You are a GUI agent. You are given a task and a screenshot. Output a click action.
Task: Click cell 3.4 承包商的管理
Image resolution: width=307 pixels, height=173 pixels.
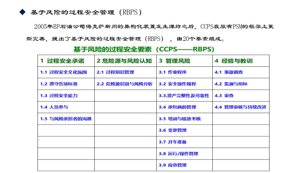click(x=184, y=107)
